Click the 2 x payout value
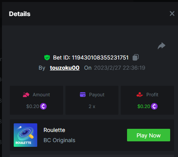 [92, 106]
